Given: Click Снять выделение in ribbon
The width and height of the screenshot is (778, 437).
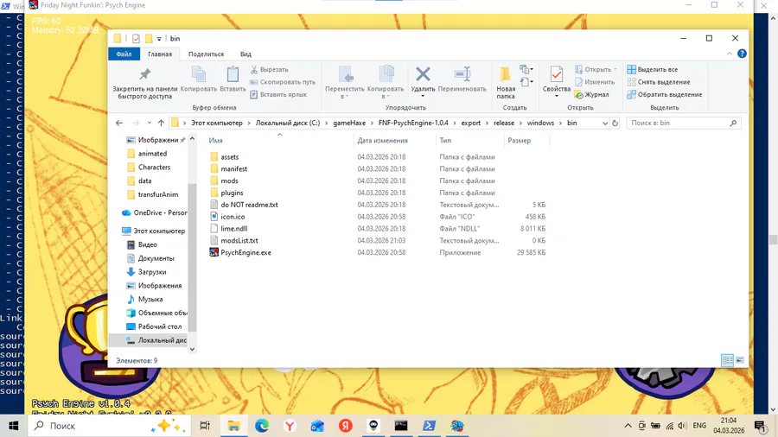Looking at the screenshot, I should click(x=659, y=82).
